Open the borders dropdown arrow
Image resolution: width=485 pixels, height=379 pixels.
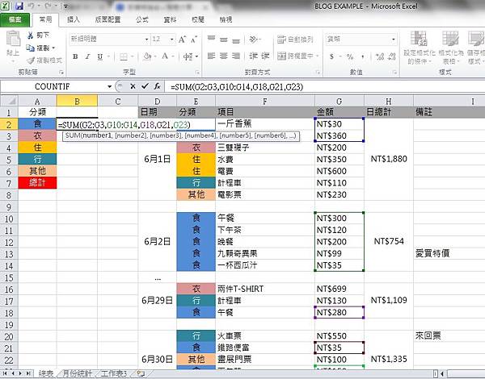(132, 56)
